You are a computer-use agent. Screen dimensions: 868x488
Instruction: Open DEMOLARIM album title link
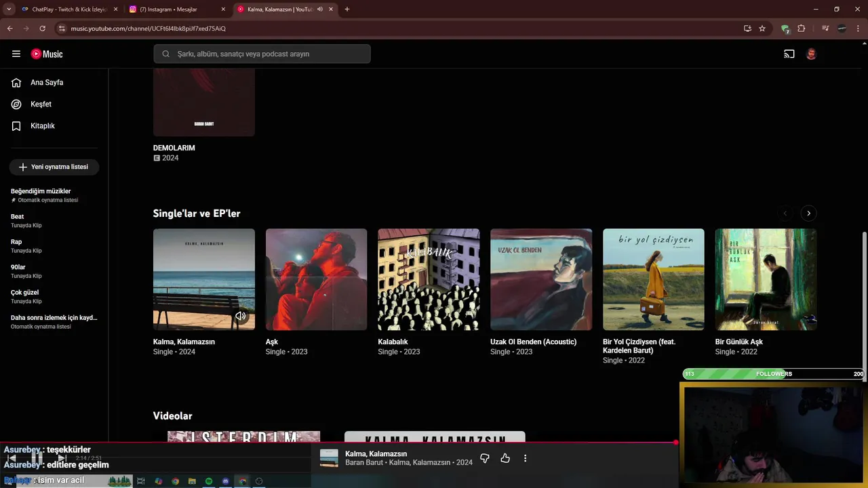pyautogui.click(x=174, y=148)
